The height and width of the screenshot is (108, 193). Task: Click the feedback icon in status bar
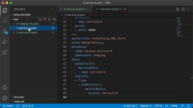[182, 106]
